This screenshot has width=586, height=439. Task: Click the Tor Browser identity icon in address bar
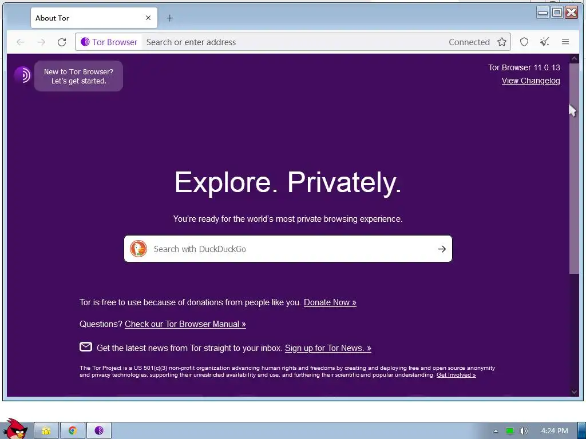109,42
